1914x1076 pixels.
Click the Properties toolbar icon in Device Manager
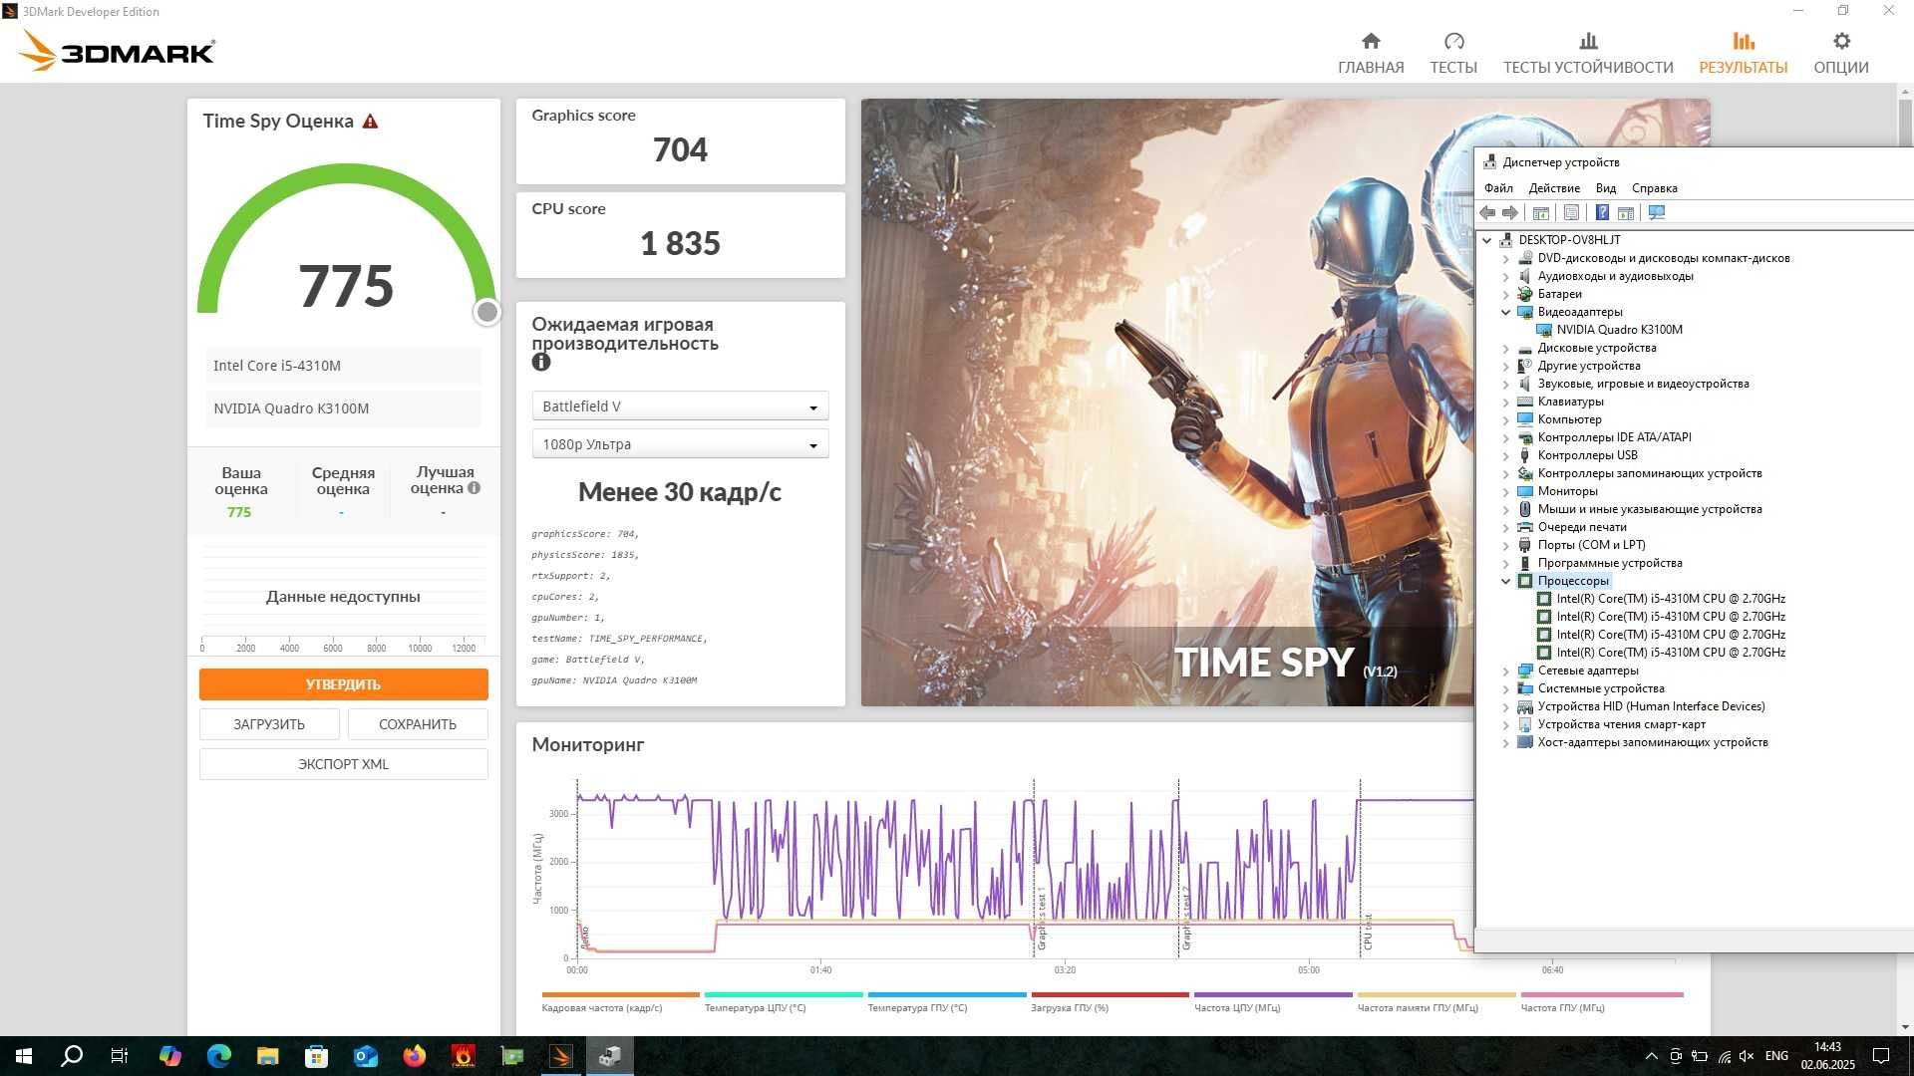(x=1571, y=212)
